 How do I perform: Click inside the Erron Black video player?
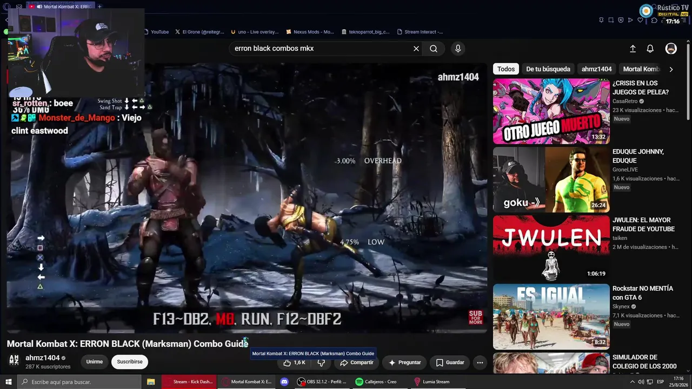(247, 198)
